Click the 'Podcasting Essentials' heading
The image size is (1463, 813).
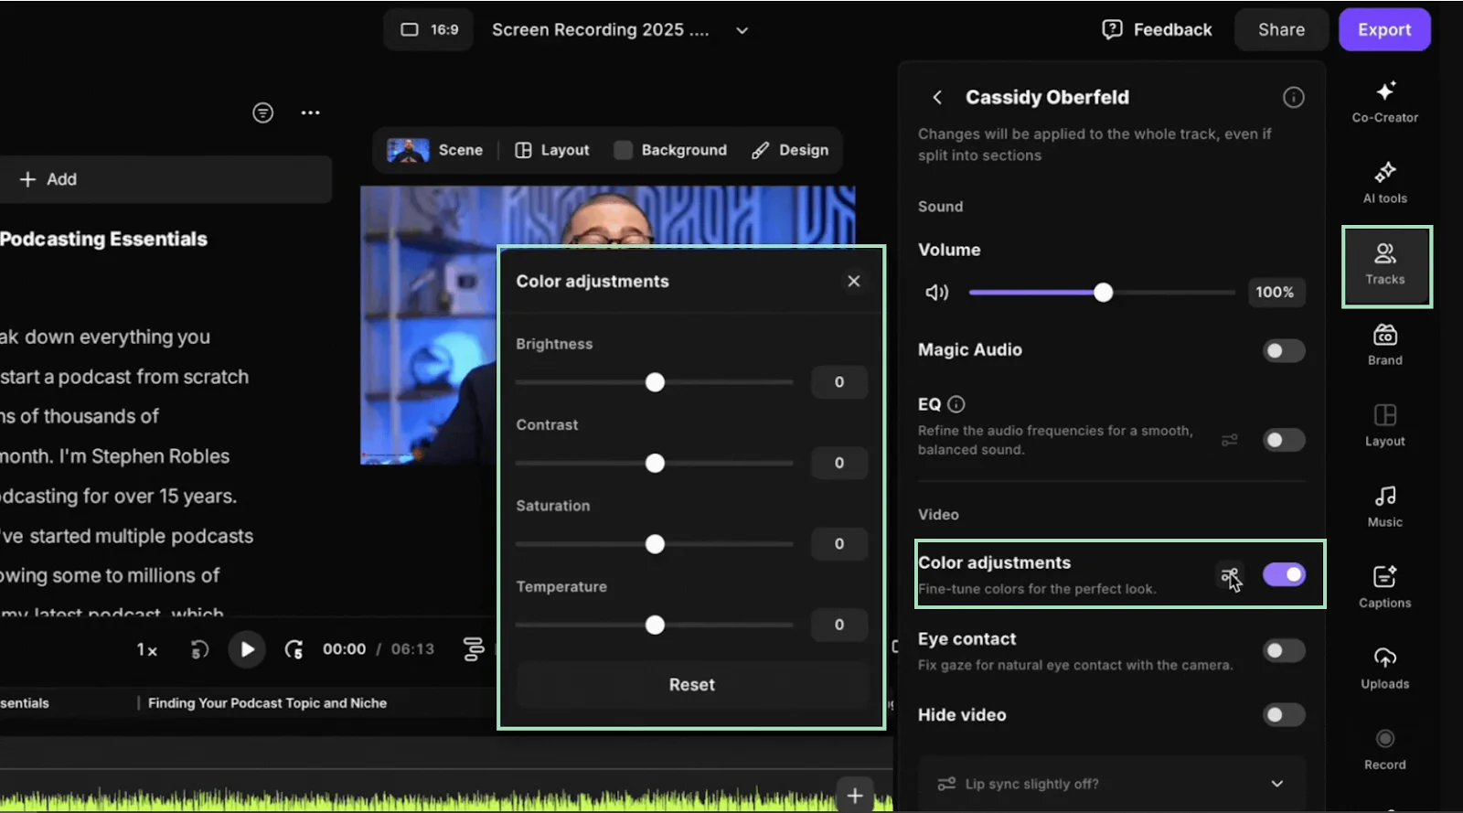click(x=103, y=239)
